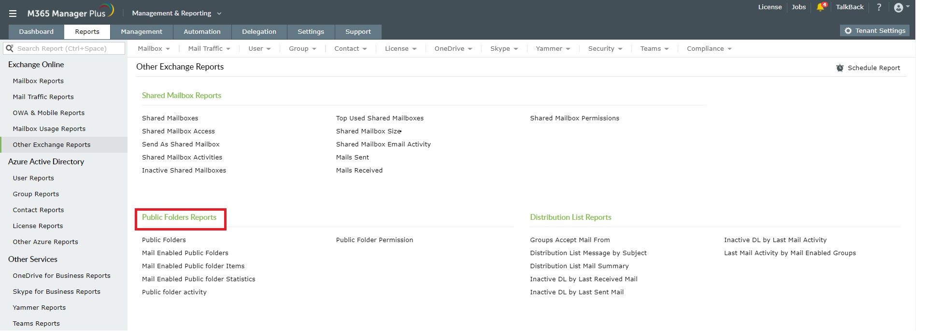Click the TalkBack link
925x331 pixels.
click(850, 7)
